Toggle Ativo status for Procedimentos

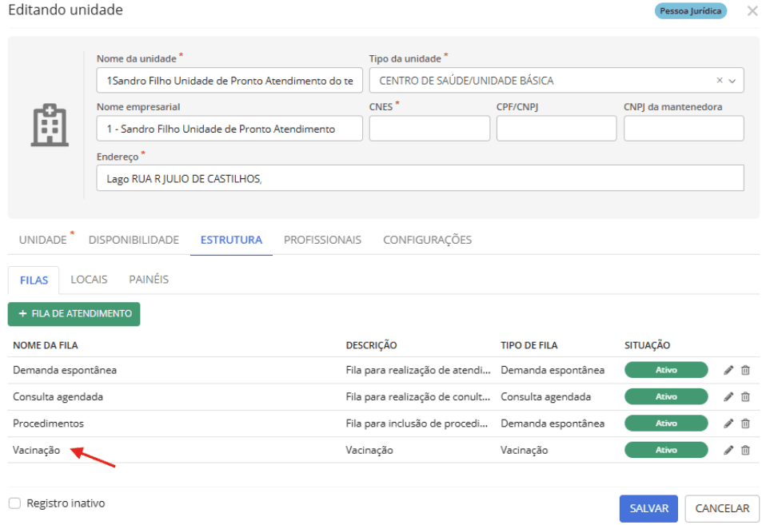666,424
